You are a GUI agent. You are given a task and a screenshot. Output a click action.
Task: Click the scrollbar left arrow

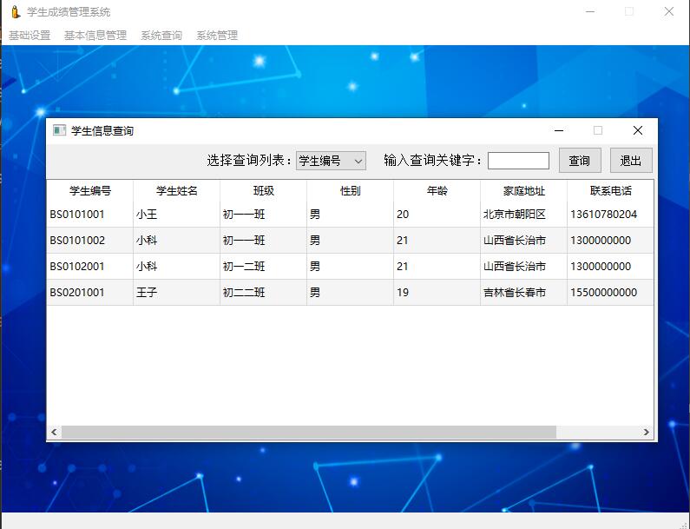(54, 432)
